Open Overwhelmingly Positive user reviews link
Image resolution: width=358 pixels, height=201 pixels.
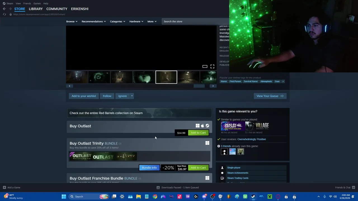pos(252,139)
